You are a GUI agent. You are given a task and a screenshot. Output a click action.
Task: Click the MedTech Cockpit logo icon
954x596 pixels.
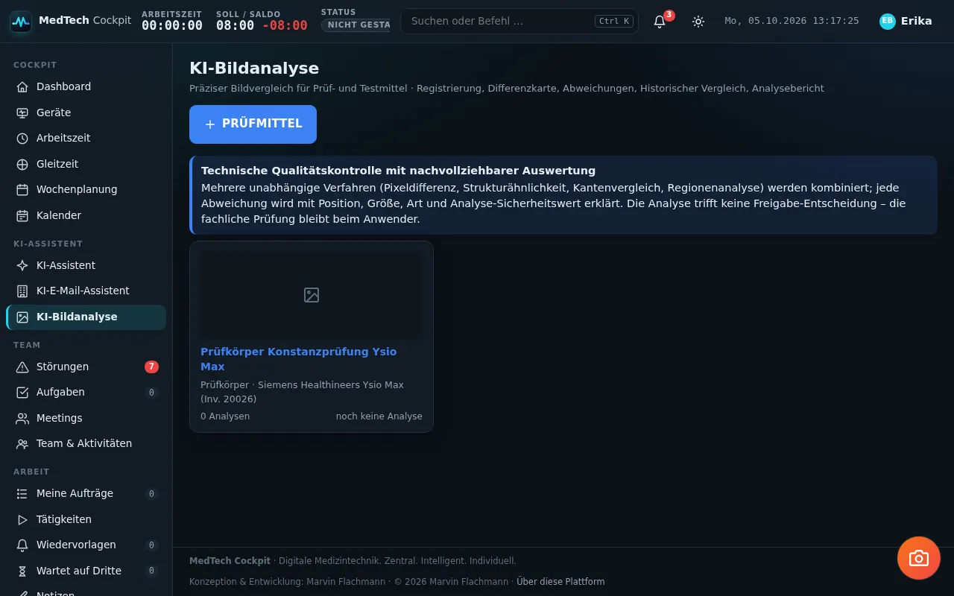21,22
